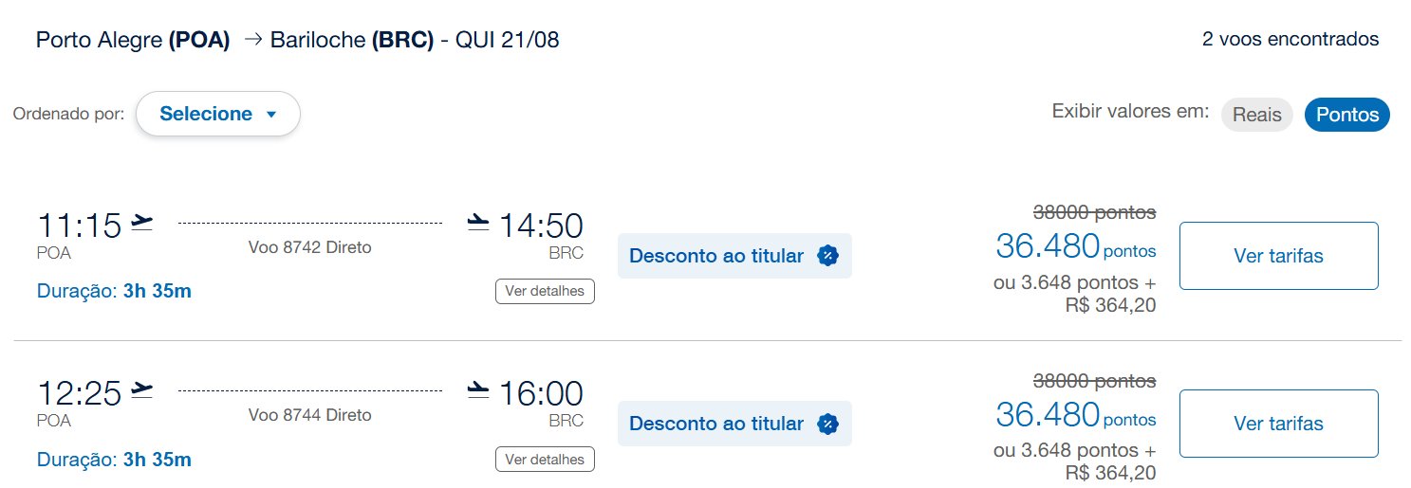Click the landing plane icon beside 14:50
Image resolution: width=1411 pixels, height=488 pixels.
click(x=478, y=223)
